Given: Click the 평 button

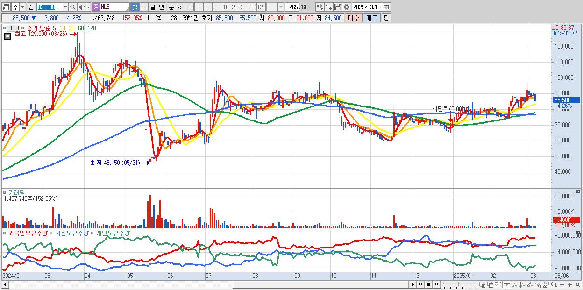Looking at the screenshot, I should (x=386, y=18).
